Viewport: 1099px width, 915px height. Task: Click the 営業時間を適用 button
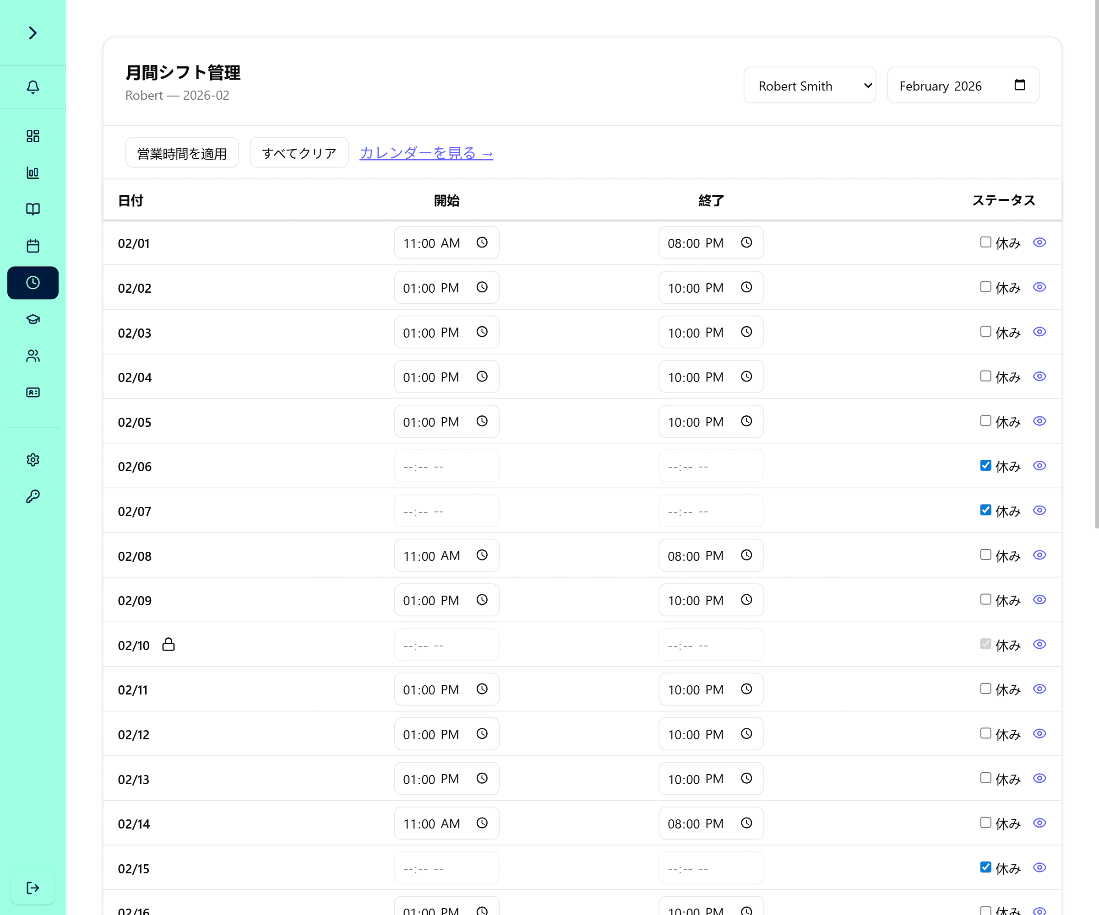pos(182,153)
